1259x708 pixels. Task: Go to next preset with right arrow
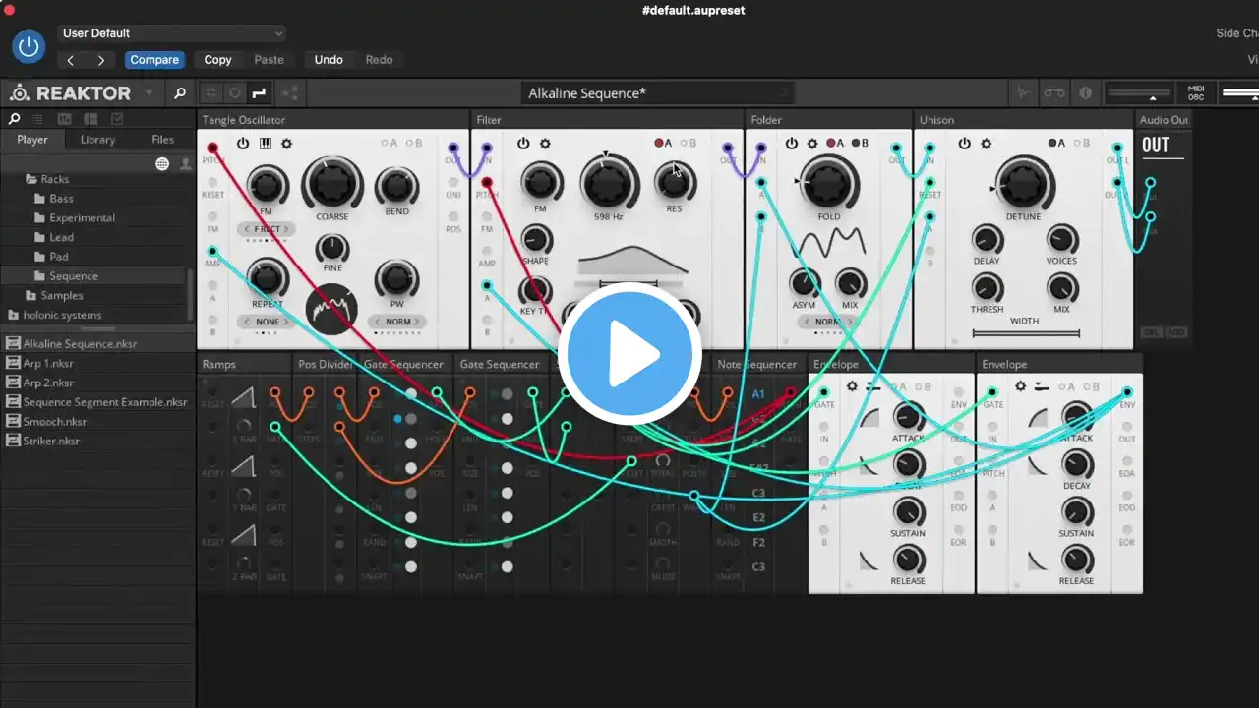[x=100, y=60]
